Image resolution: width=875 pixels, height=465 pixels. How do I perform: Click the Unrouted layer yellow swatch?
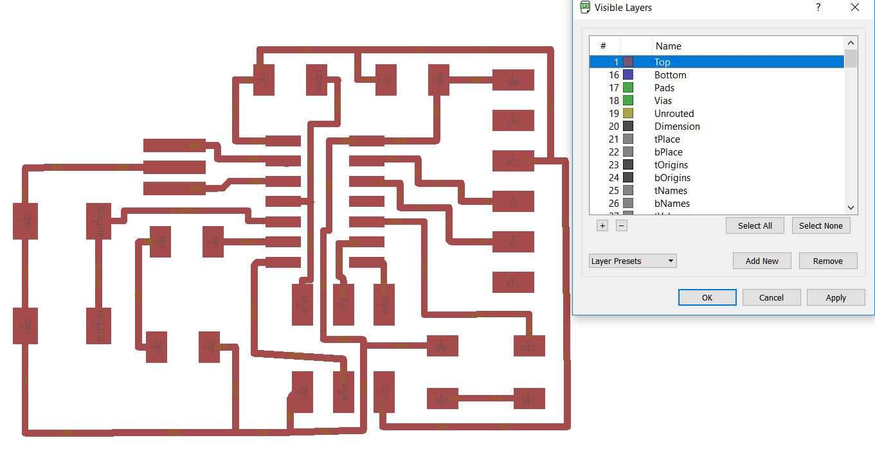628,113
